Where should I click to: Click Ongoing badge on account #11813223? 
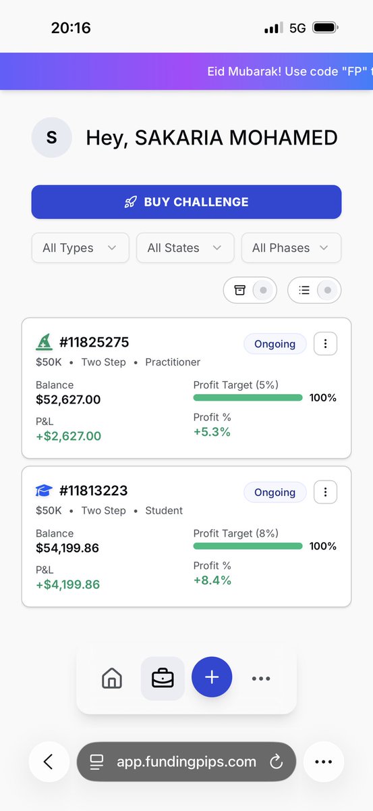pos(275,492)
